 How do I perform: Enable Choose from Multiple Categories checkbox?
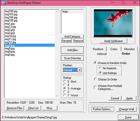(x=95, y=87)
